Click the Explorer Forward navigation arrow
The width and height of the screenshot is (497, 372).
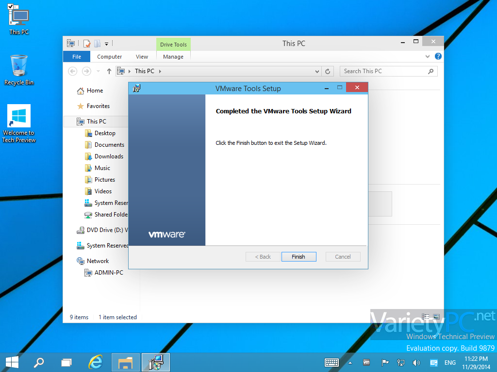86,71
